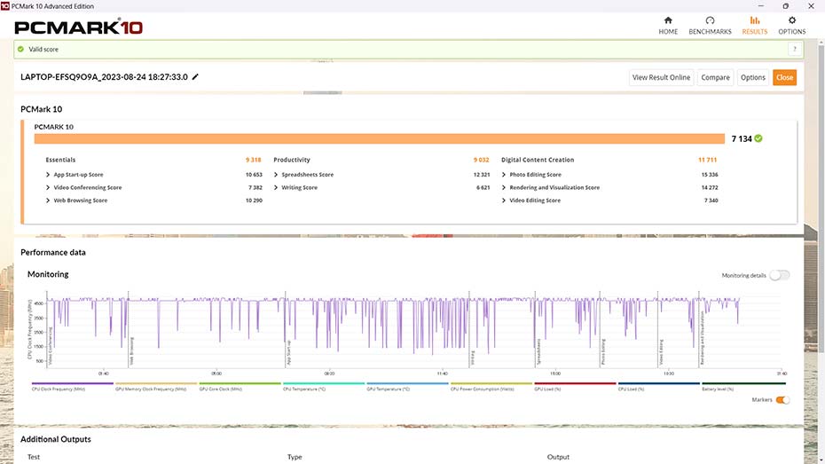
Task: Click the PCMark 10 logo
Action: [x=78, y=28]
